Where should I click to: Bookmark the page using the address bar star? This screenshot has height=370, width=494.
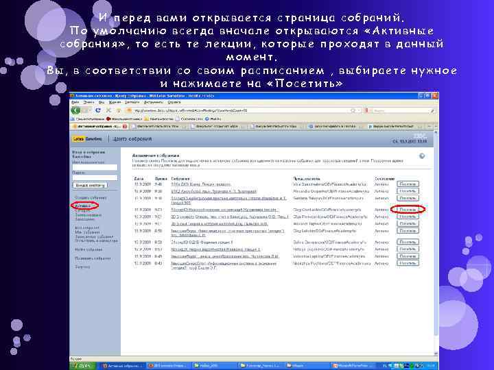click(353, 110)
